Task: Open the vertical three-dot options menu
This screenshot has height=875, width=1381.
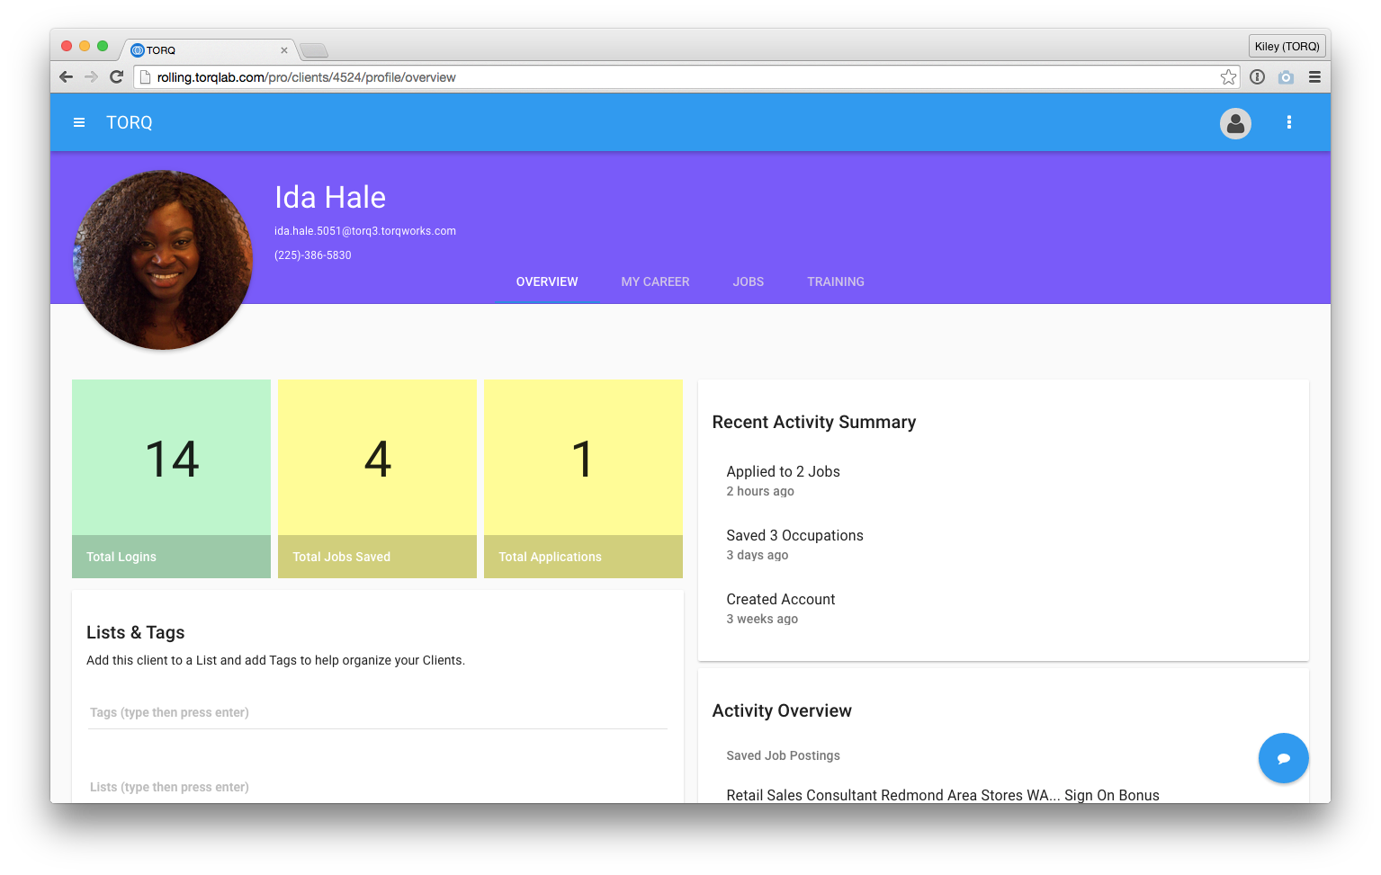Action: pyautogui.click(x=1289, y=122)
